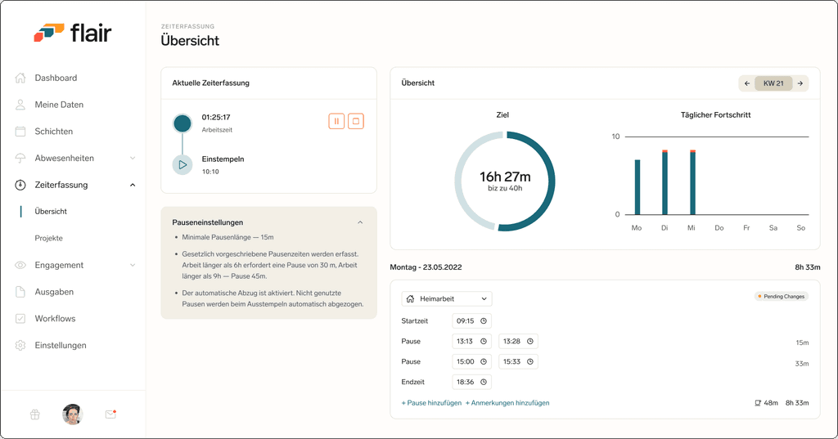Image resolution: width=838 pixels, height=439 pixels.
Task: Click the Pause hinzufügen link
Action: 431,403
